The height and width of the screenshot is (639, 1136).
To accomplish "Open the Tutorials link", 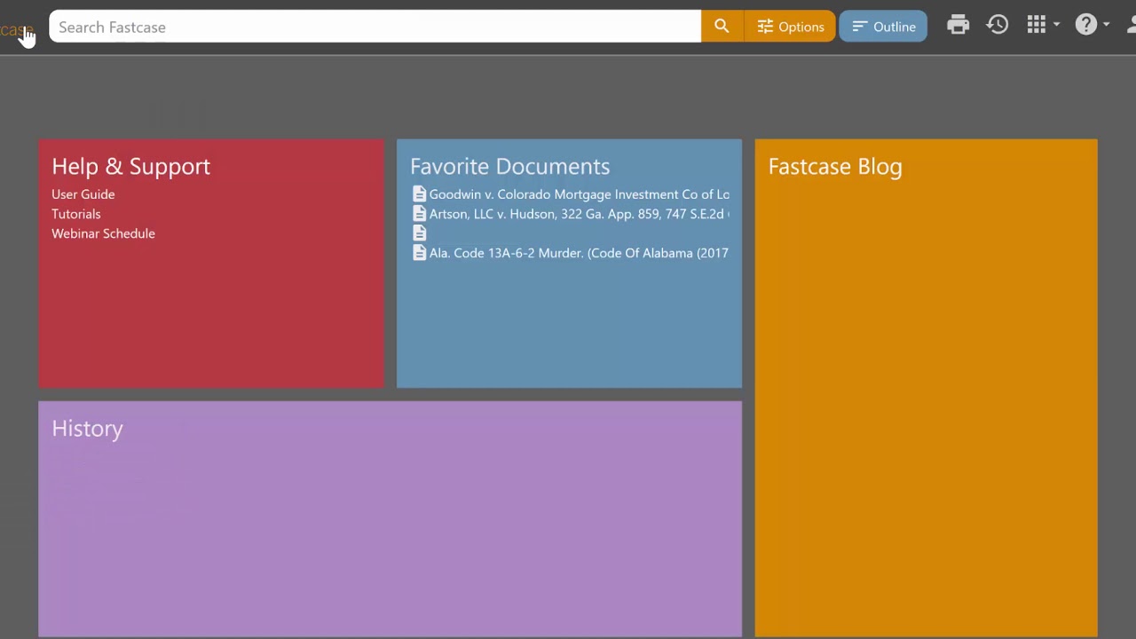I will [75, 214].
